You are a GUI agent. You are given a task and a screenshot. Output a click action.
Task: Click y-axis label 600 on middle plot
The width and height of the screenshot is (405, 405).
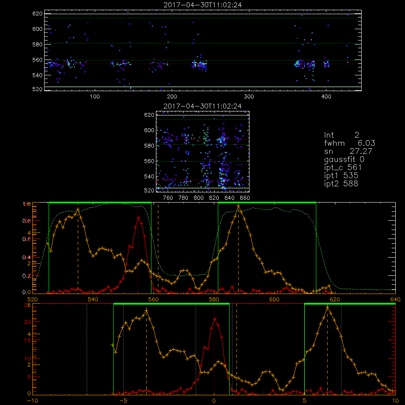tap(149, 130)
